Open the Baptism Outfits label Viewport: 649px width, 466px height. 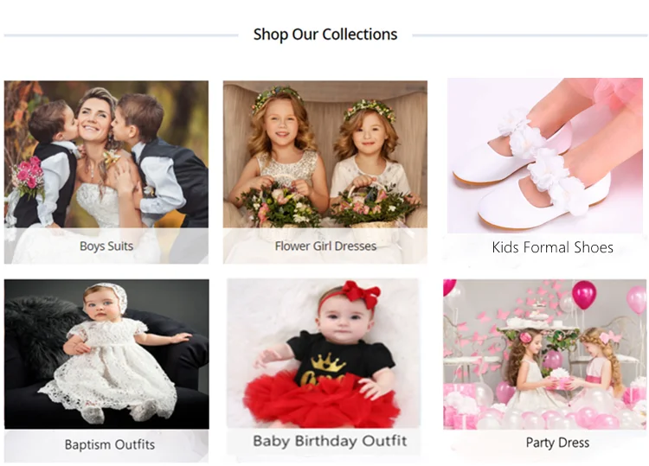tap(110, 444)
